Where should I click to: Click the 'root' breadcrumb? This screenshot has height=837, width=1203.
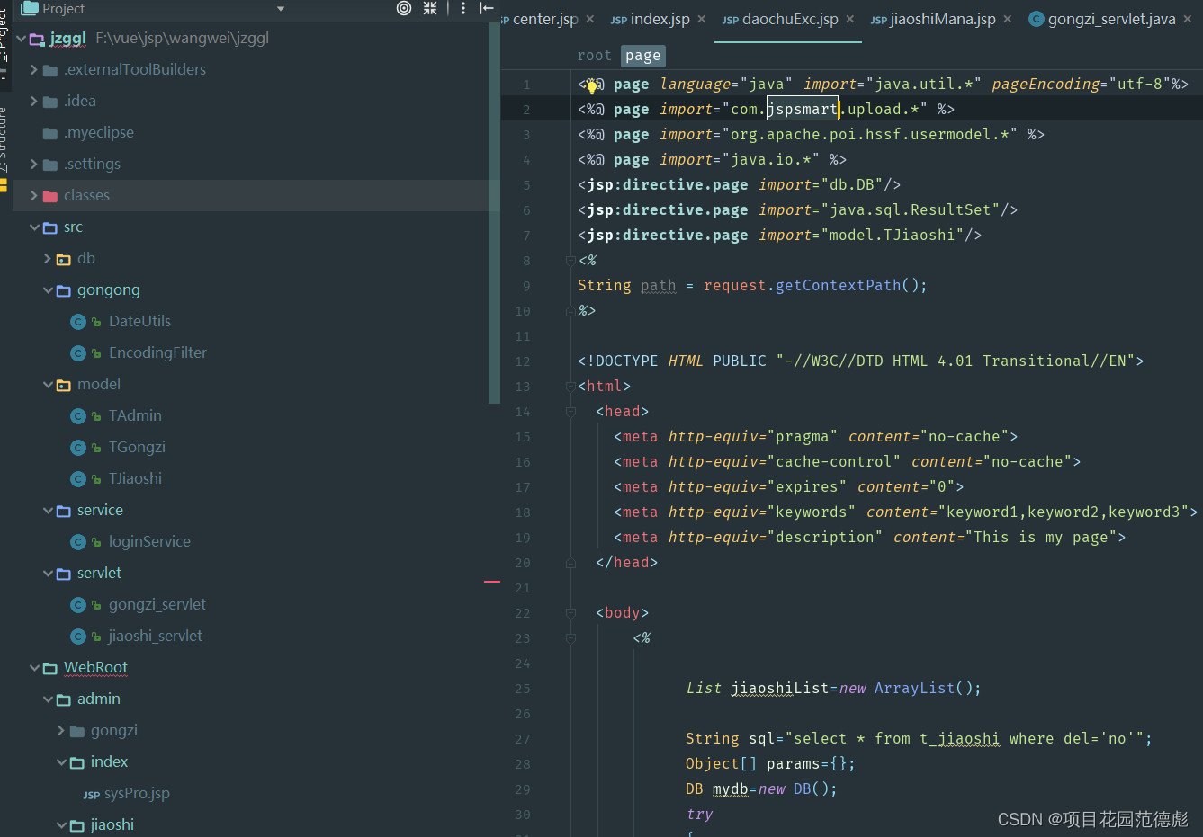tap(595, 56)
